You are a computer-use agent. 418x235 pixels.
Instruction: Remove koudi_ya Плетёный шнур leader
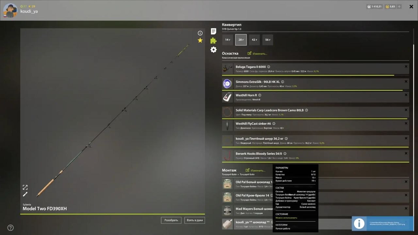(x=406, y=138)
